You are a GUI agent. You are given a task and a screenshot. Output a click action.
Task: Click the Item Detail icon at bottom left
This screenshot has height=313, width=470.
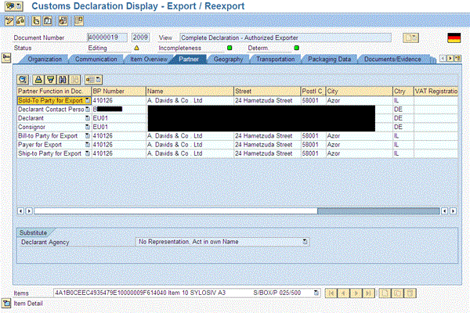(x=6, y=302)
